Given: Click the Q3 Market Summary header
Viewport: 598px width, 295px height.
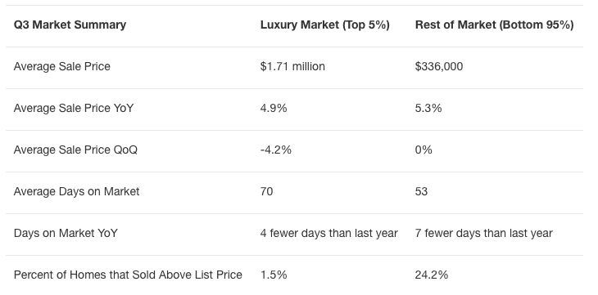Looking at the screenshot, I should pos(70,25).
